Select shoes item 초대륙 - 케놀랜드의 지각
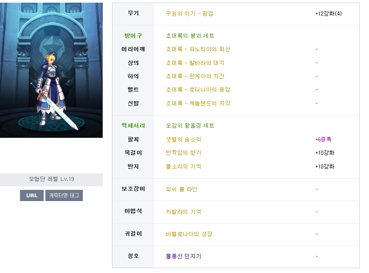 (198, 103)
